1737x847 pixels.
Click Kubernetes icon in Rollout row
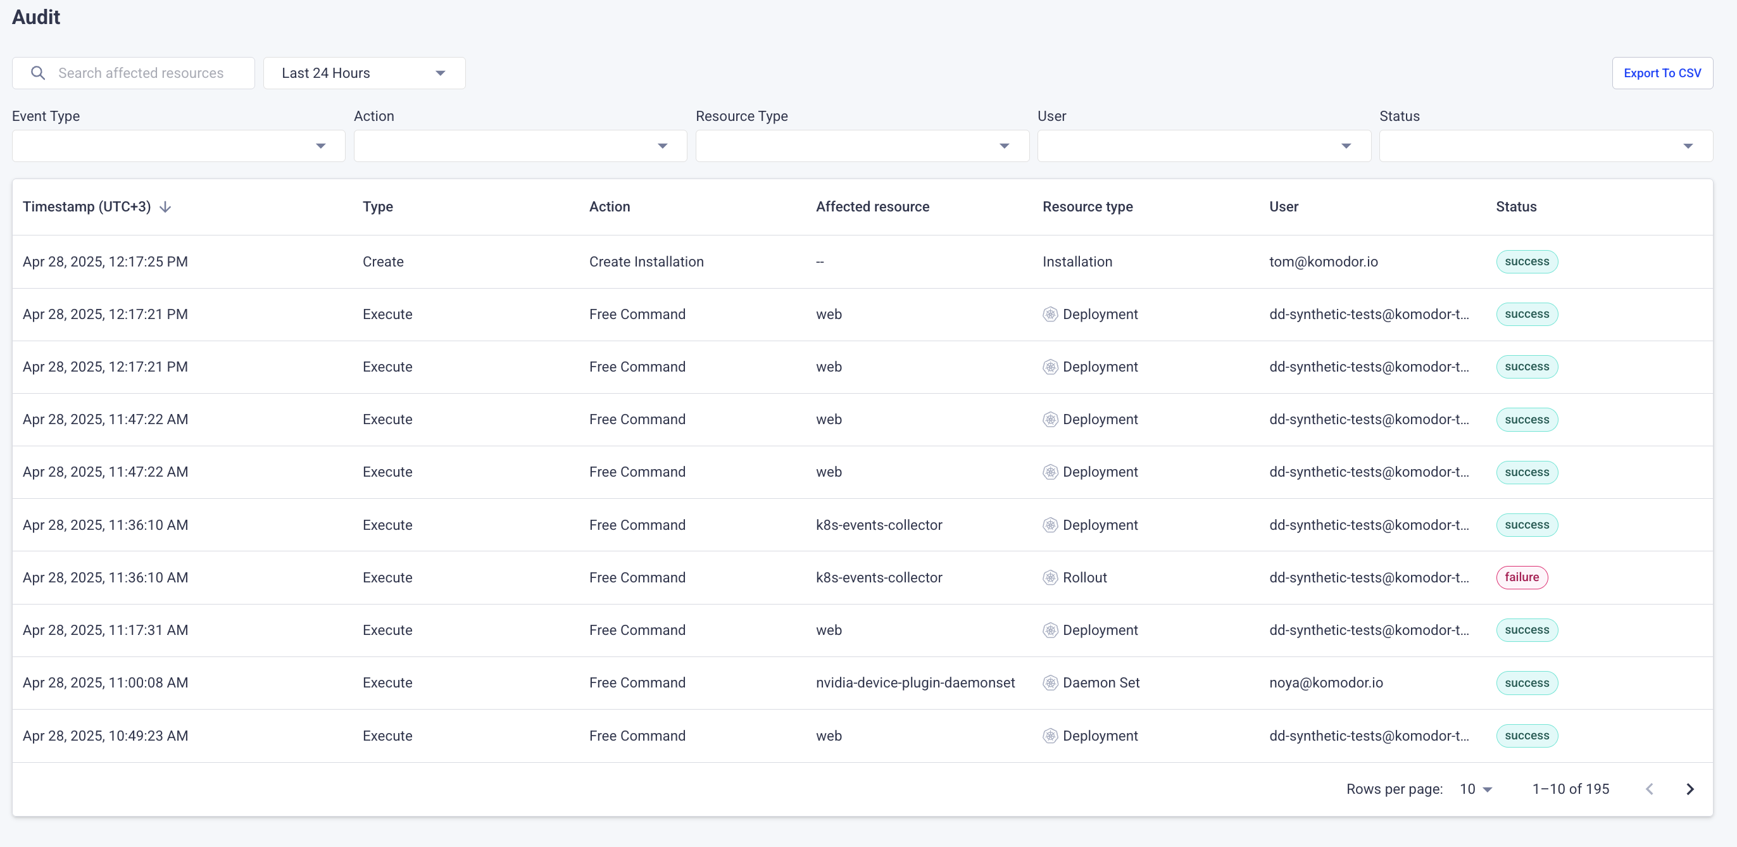pos(1050,578)
